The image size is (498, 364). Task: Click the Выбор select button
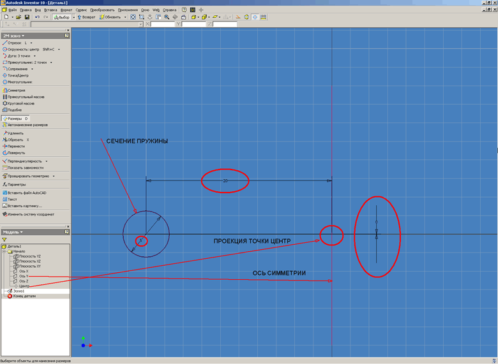(62, 17)
